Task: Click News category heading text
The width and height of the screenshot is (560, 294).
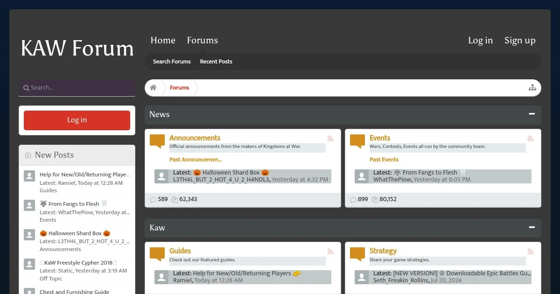Action: tap(160, 114)
